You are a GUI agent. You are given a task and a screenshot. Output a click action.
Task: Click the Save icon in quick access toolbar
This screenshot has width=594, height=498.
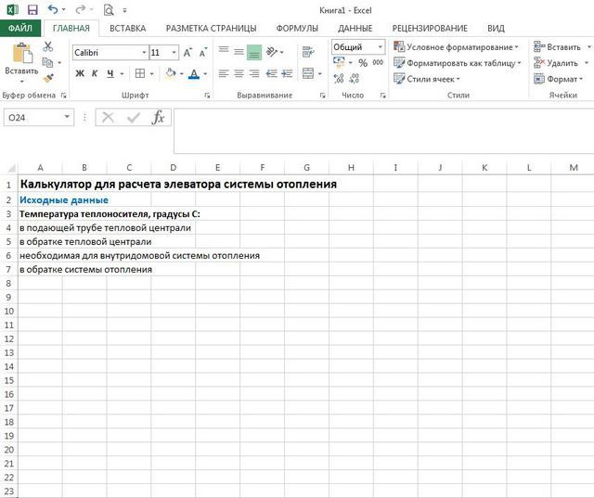(x=32, y=10)
